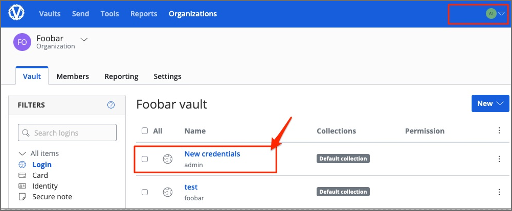Expand the Foobar organization switcher chevron
Screen dimensions: 512x211
84,39
